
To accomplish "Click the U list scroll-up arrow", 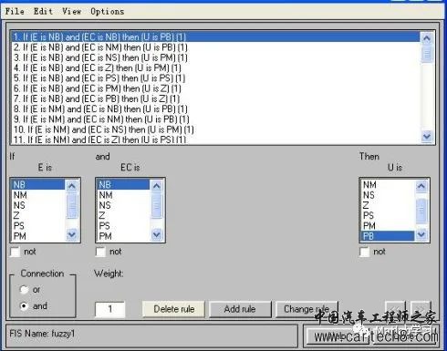I will [x=421, y=185].
